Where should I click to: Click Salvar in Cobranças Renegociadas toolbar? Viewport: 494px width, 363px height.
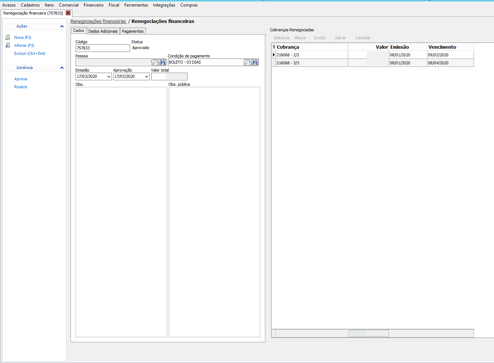pyautogui.click(x=340, y=38)
